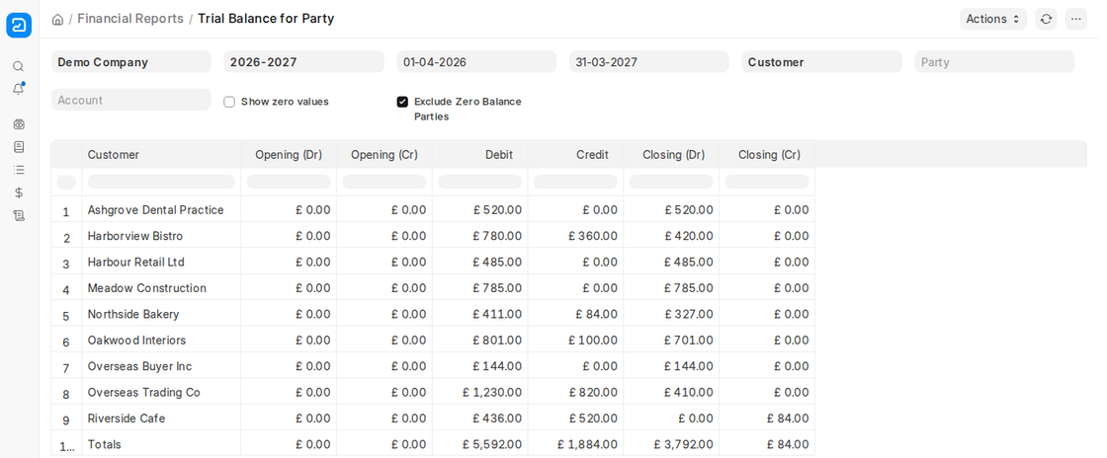Click Northside Bakery debit £ 411.00
Viewport: 1107px width, 458px height.
(x=480, y=314)
